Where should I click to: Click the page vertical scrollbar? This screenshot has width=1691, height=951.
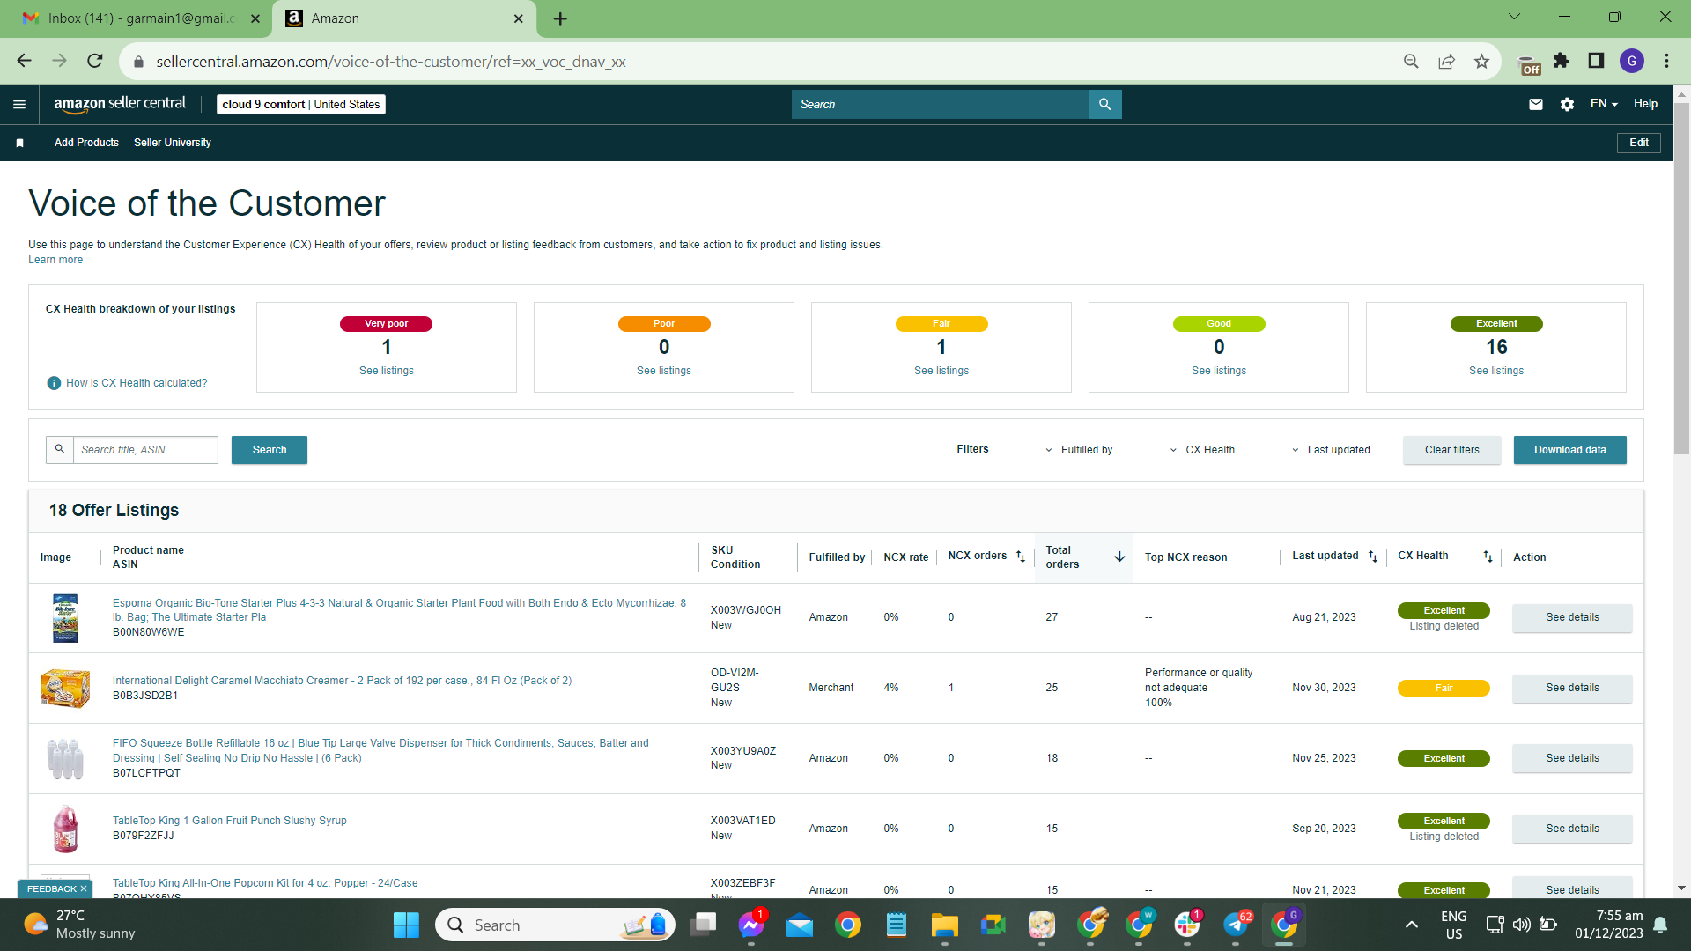pyautogui.click(x=1681, y=278)
